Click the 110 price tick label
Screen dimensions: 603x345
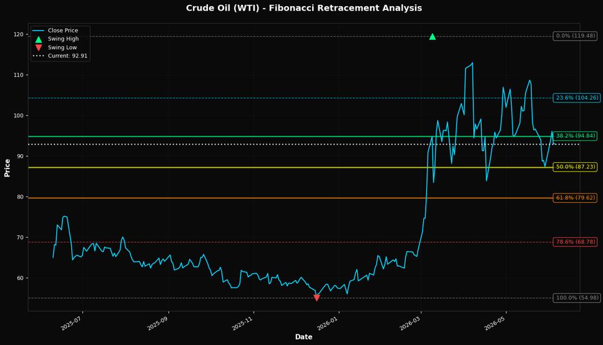click(x=19, y=75)
